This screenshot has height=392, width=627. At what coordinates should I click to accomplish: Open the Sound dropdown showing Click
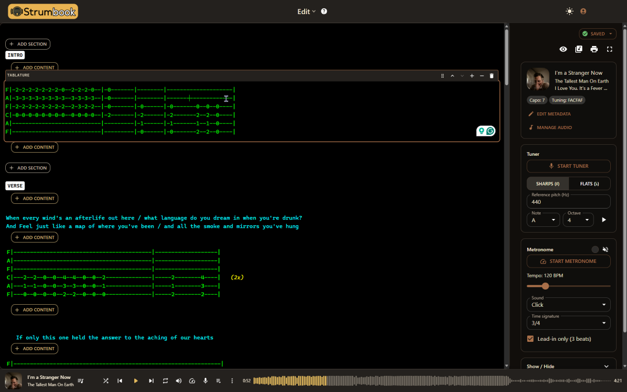pos(568,304)
